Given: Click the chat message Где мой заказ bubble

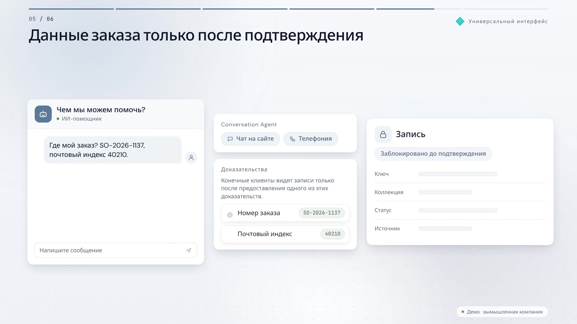Looking at the screenshot, I should (x=113, y=150).
